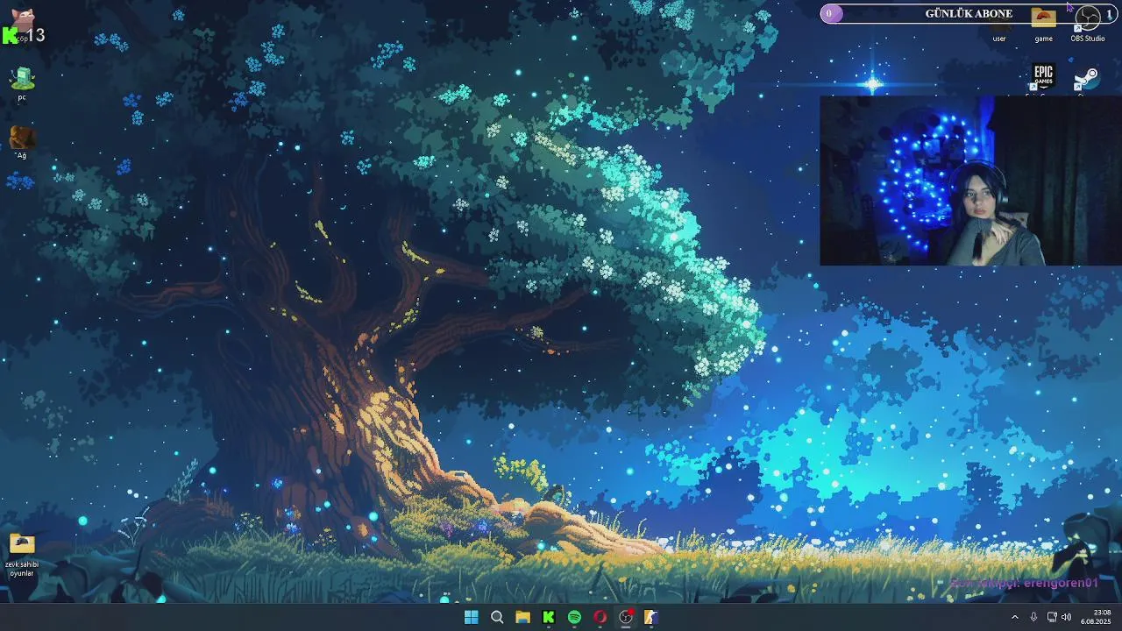Open the Windows Start menu

[x=471, y=617]
